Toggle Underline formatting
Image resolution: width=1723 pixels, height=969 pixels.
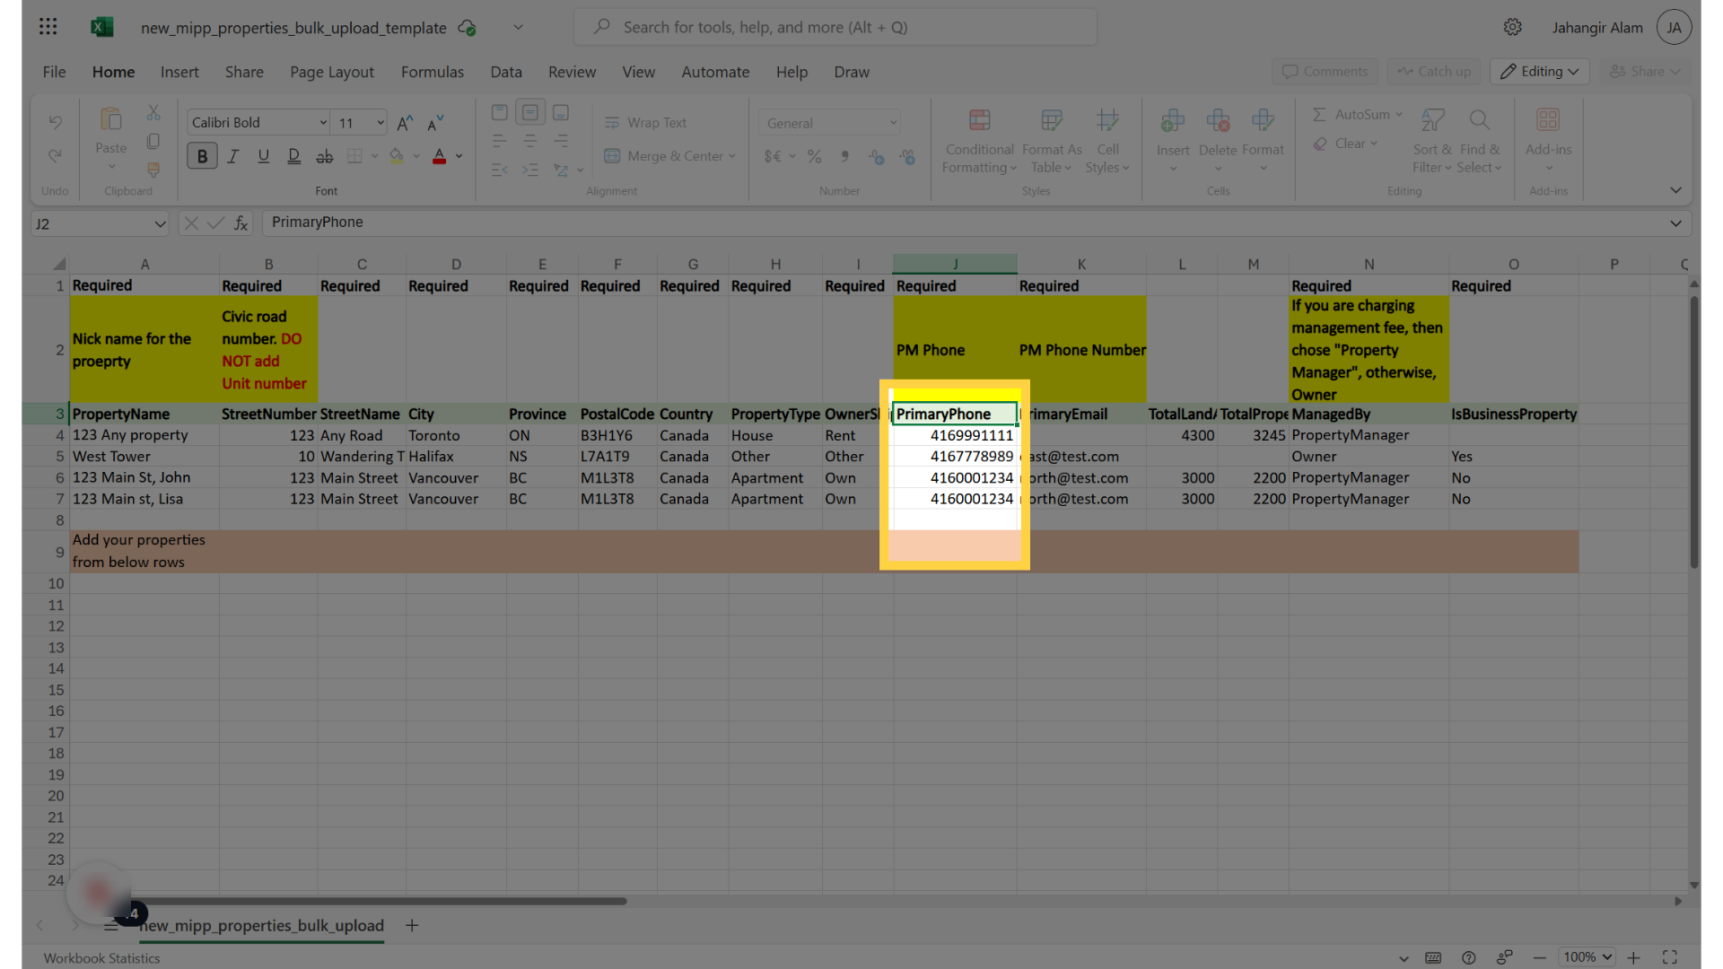click(x=263, y=156)
